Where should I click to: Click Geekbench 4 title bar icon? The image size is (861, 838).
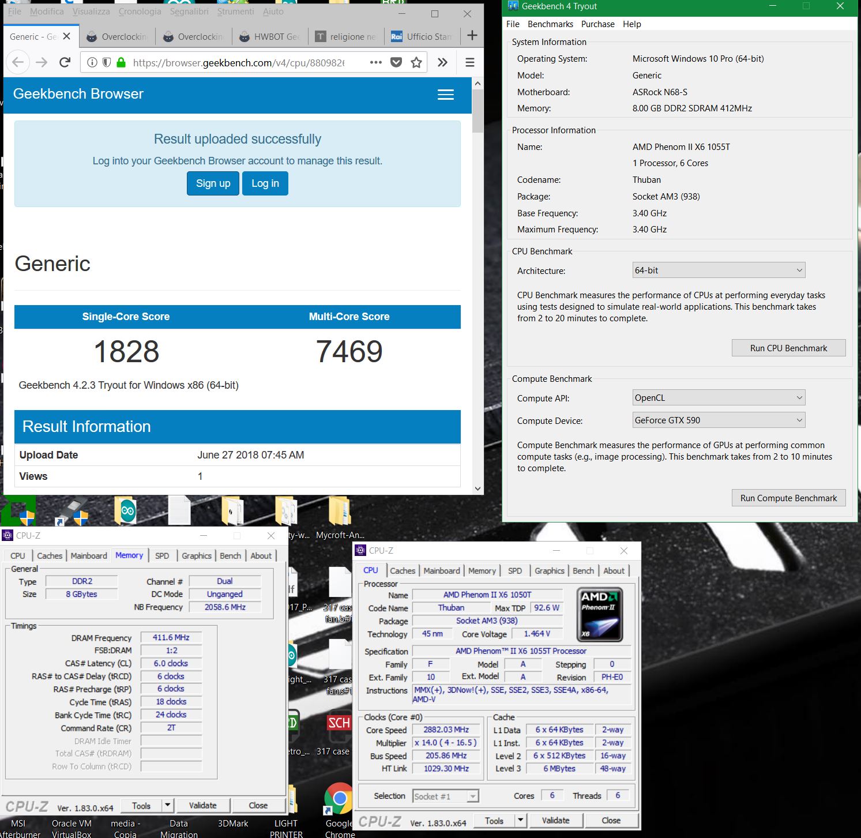pos(513,6)
